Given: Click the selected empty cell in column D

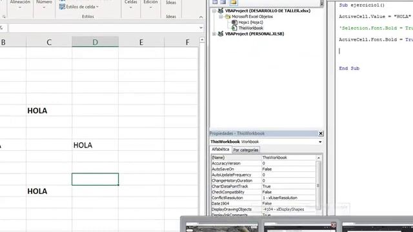Looking at the screenshot, I should (95, 179).
